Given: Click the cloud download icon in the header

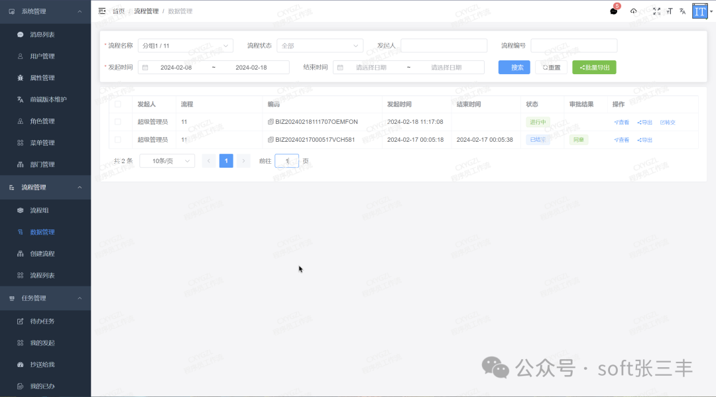Looking at the screenshot, I should (x=633, y=11).
